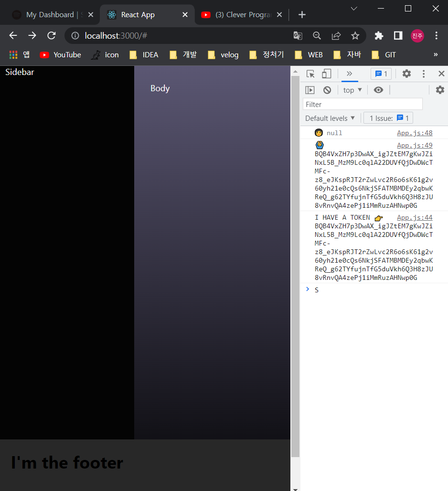
Task: Open a new browser tab
Action: [x=302, y=15]
